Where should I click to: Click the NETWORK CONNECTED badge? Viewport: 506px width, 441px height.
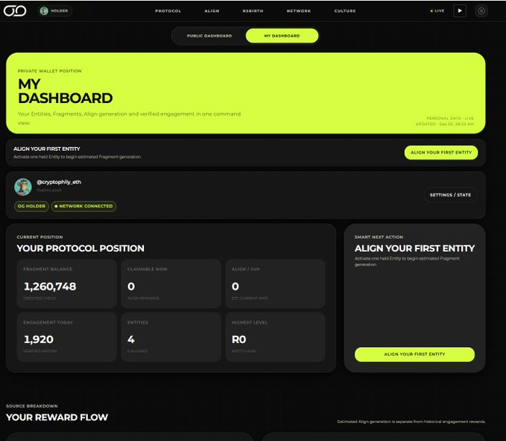[x=83, y=206]
